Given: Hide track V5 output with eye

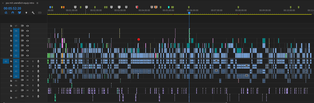Looking at the screenshot, I should 27,36.
